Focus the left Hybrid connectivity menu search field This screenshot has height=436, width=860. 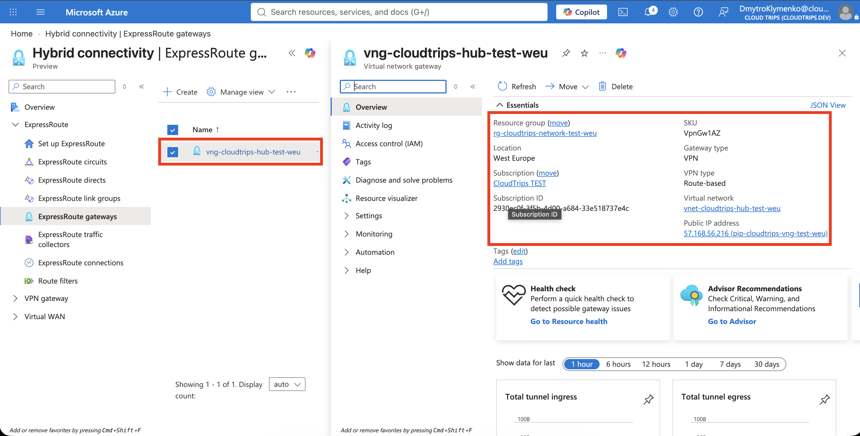pos(62,87)
